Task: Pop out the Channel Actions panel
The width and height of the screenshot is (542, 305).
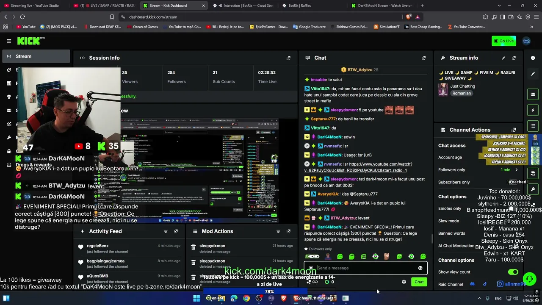Action: tap(514, 130)
